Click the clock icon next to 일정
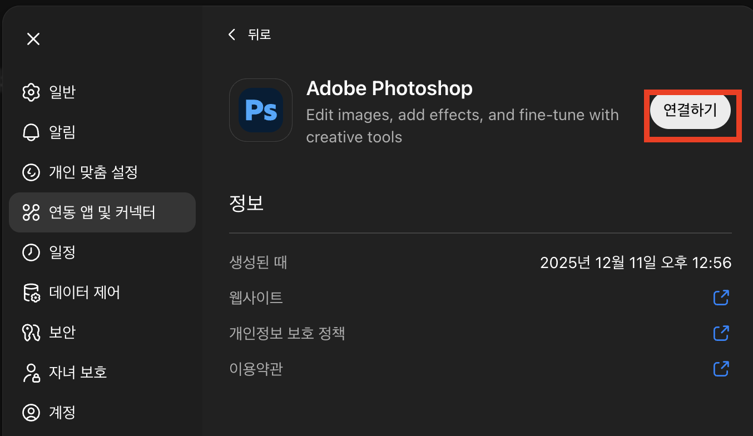Screen dimensions: 753x436 click(x=31, y=252)
